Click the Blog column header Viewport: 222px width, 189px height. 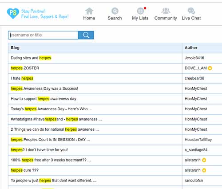[x=15, y=48]
